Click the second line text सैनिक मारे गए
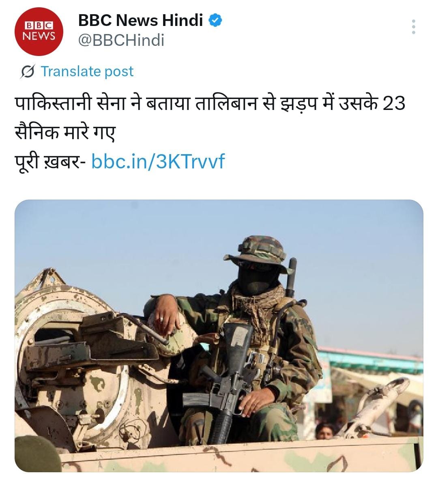 (x=65, y=132)
